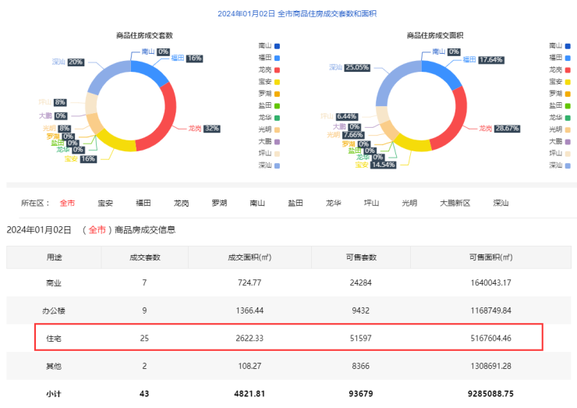Screen dimensions: 577x408
Task: Select the 坪山 district filter tab
Action: tap(371, 203)
